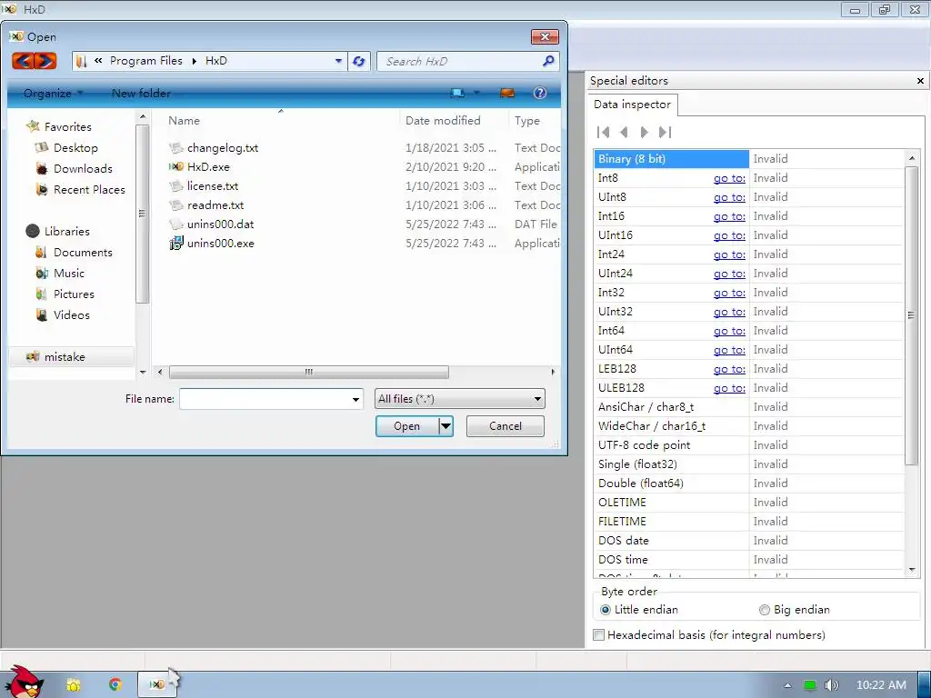Create a New folder
This screenshot has width=931, height=698.
(x=141, y=94)
